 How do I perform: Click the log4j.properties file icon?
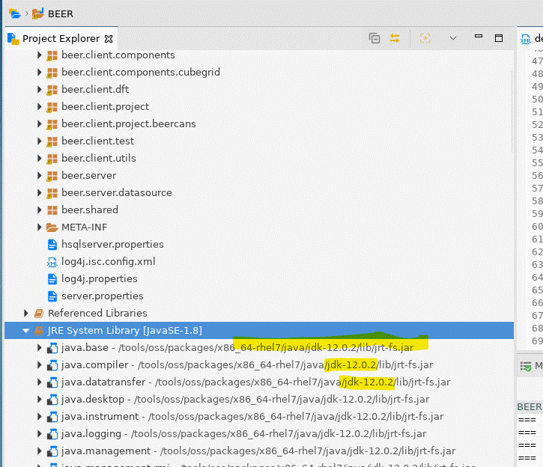pyautogui.click(x=52, y=279)
